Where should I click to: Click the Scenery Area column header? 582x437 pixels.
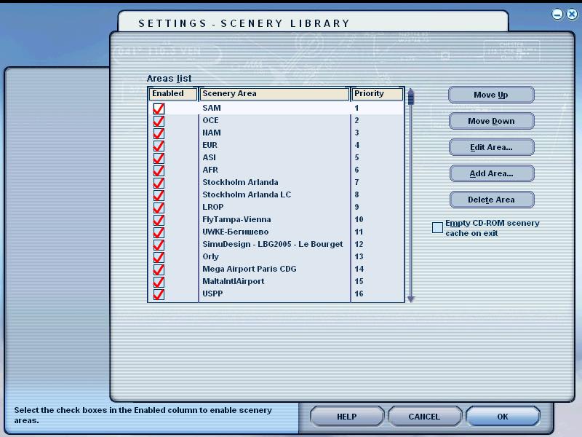(x=274, y=94)
